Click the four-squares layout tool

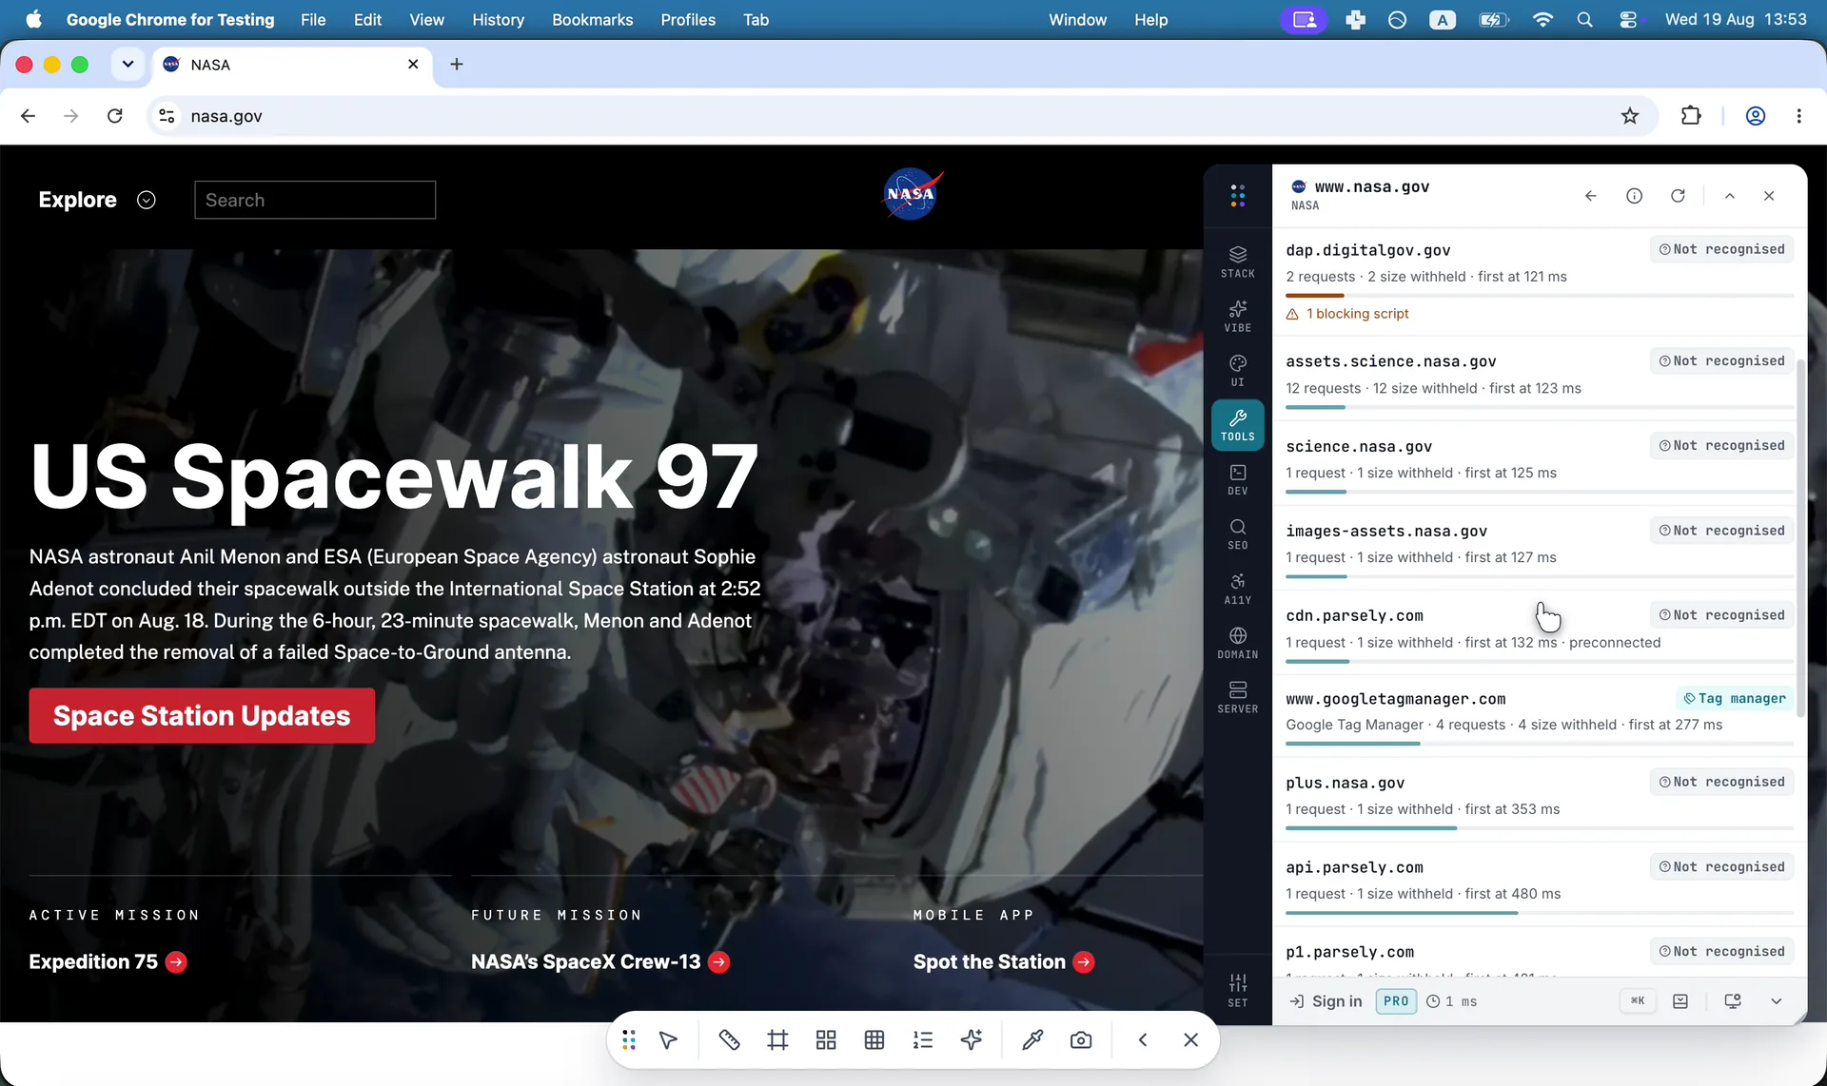tap(826, 1040)
